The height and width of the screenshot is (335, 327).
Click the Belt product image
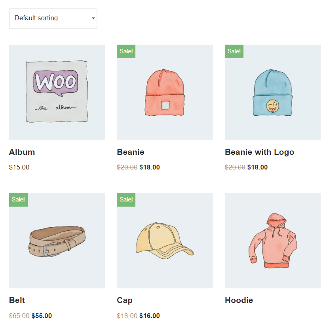(x=57, y=240)
